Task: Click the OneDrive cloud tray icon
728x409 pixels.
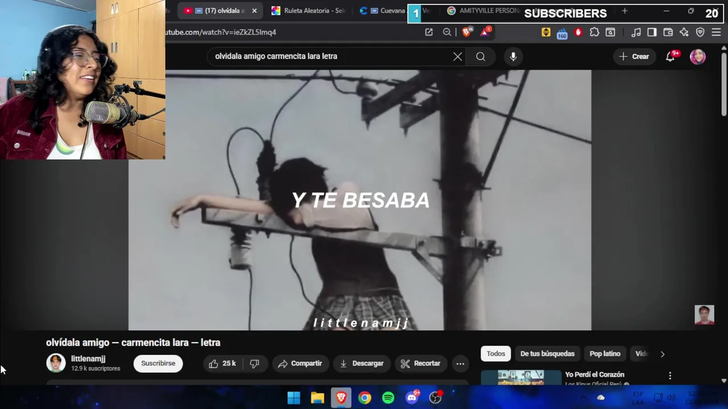Action: [601, 398]
